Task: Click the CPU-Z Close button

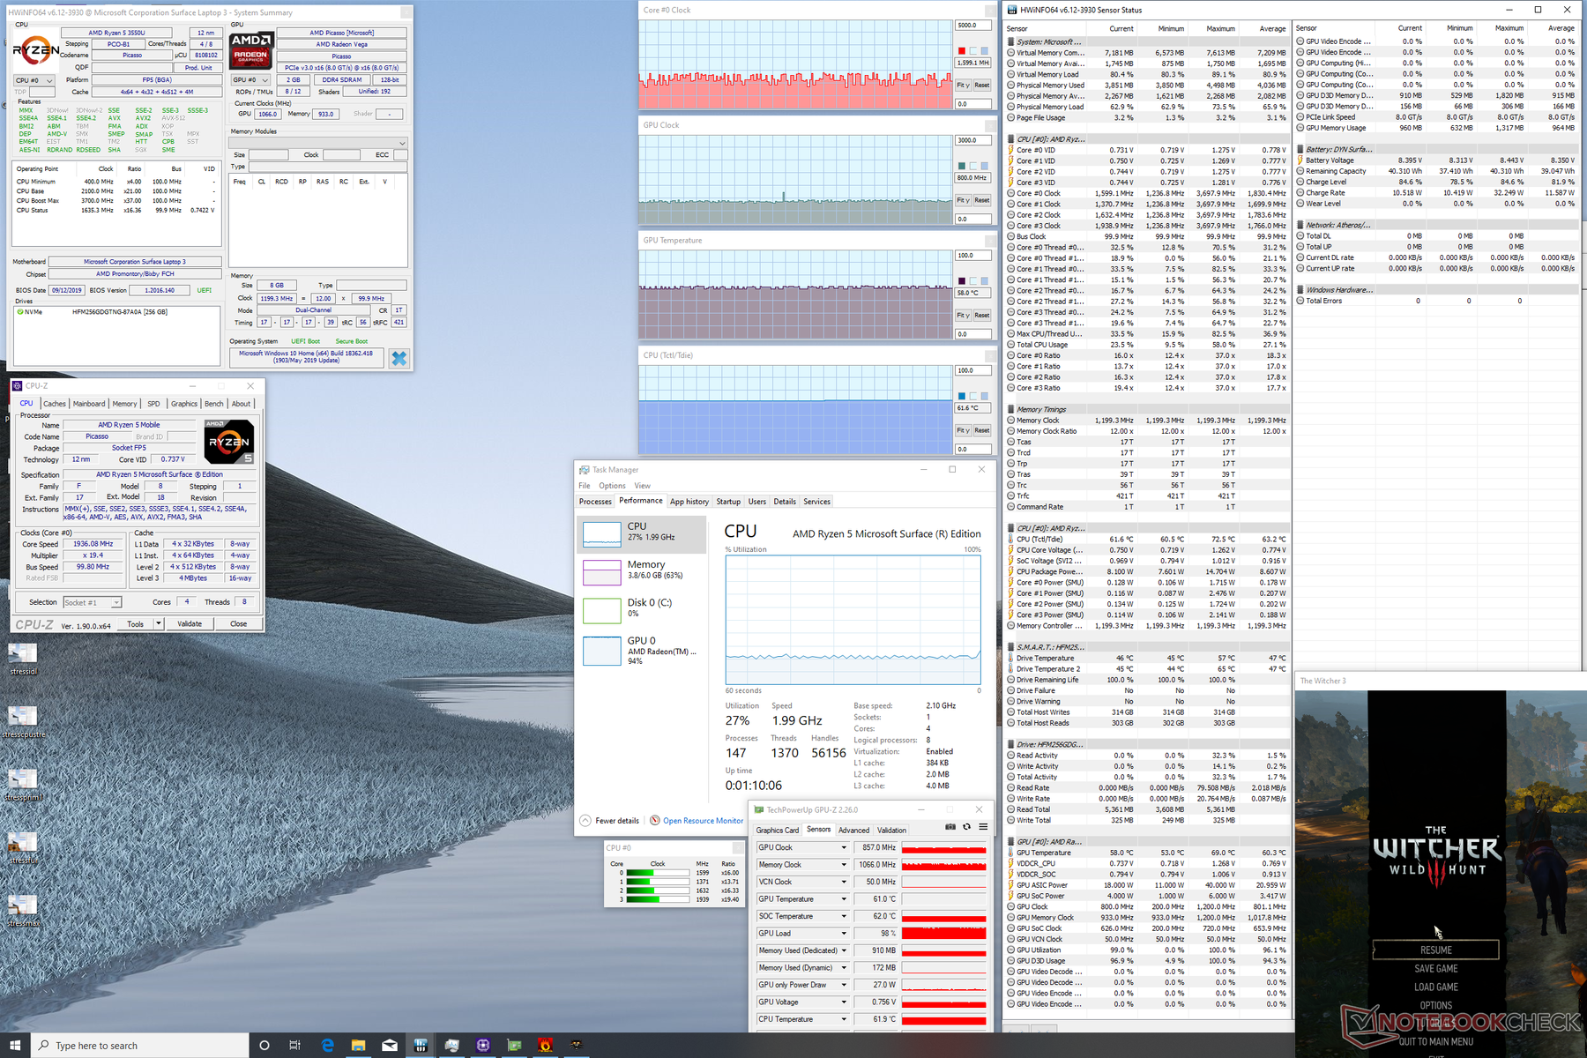Action: coord(238,623)
